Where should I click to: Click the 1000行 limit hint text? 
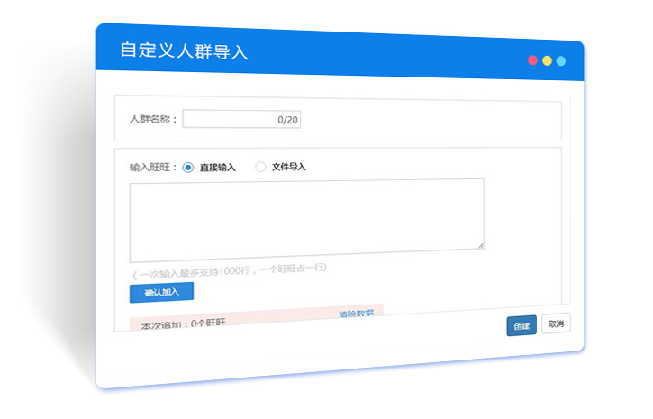[x=229, y=269]
